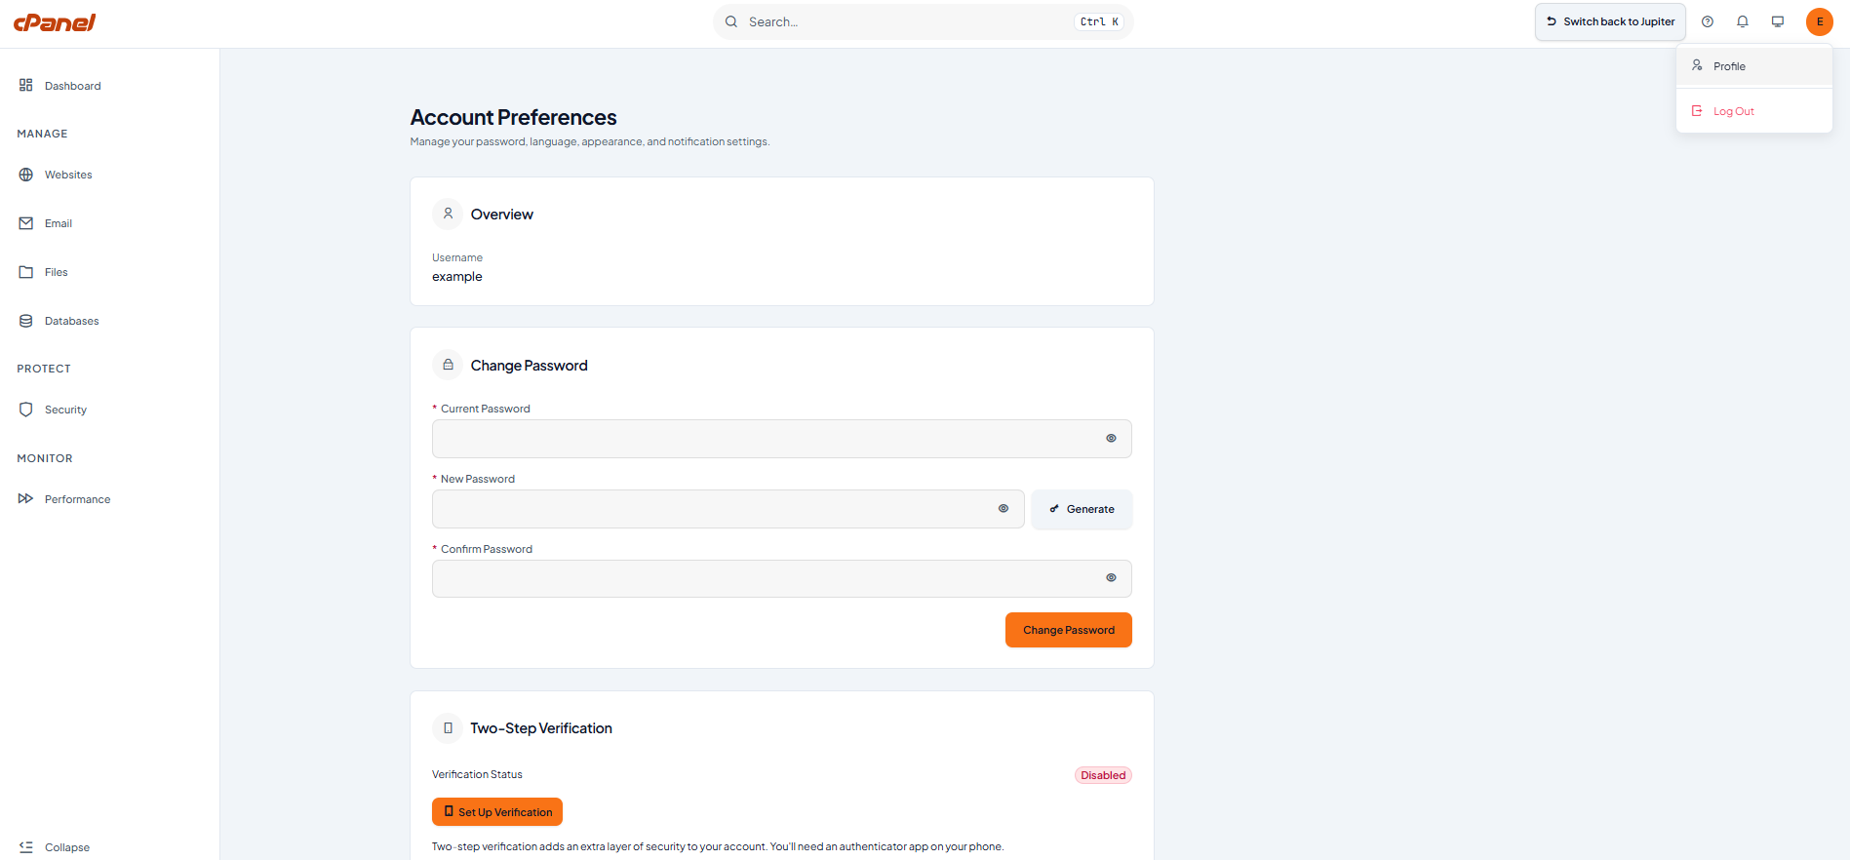Click the Disabled status badge
Viewport: 1850px width, 860px height.
click(x=1103, y=775)
